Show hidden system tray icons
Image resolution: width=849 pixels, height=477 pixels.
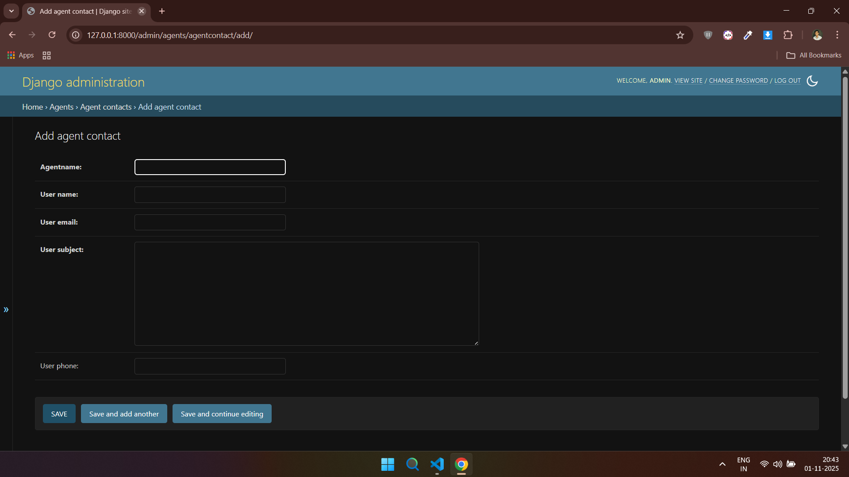[722, 464]
